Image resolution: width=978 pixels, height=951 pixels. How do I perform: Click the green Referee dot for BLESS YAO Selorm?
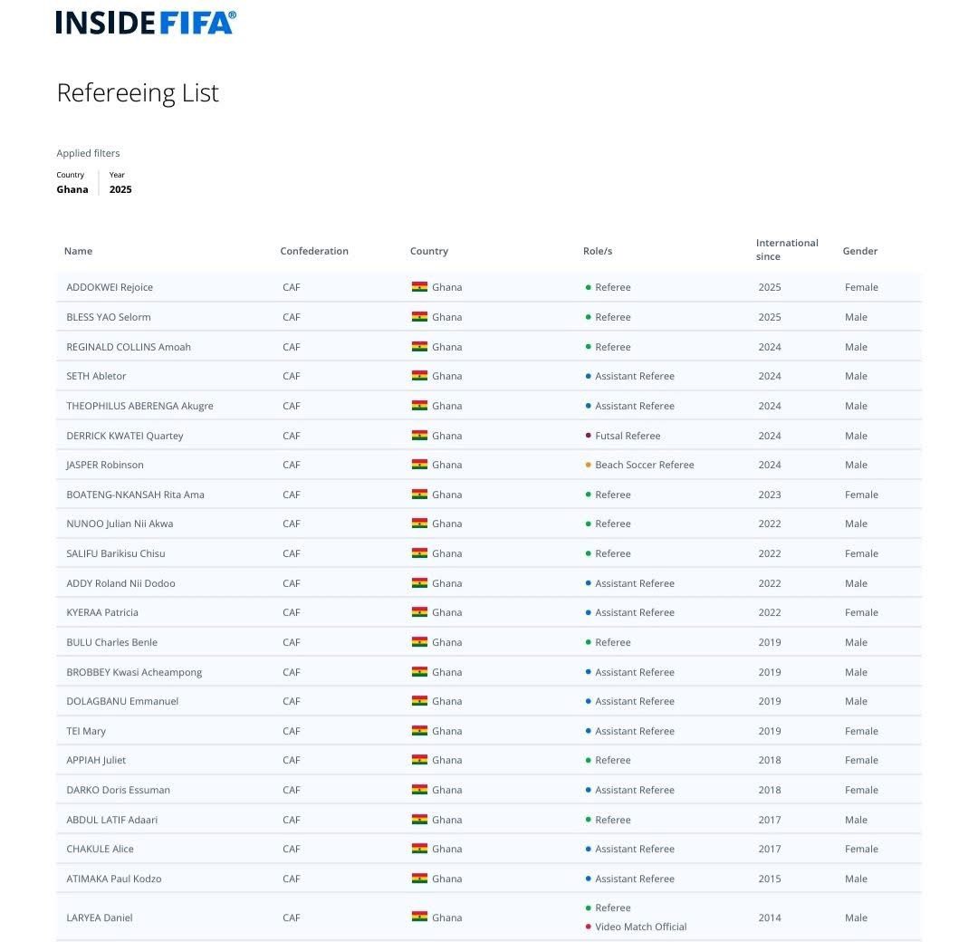[x=588, y=317]
